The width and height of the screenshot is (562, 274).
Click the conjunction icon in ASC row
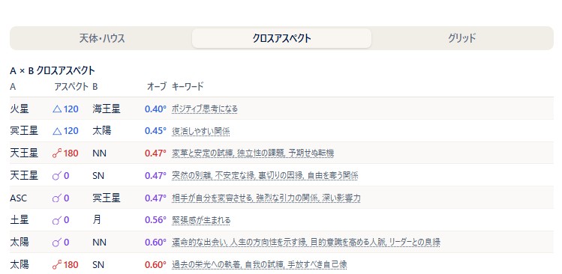(x=57, y=198)
